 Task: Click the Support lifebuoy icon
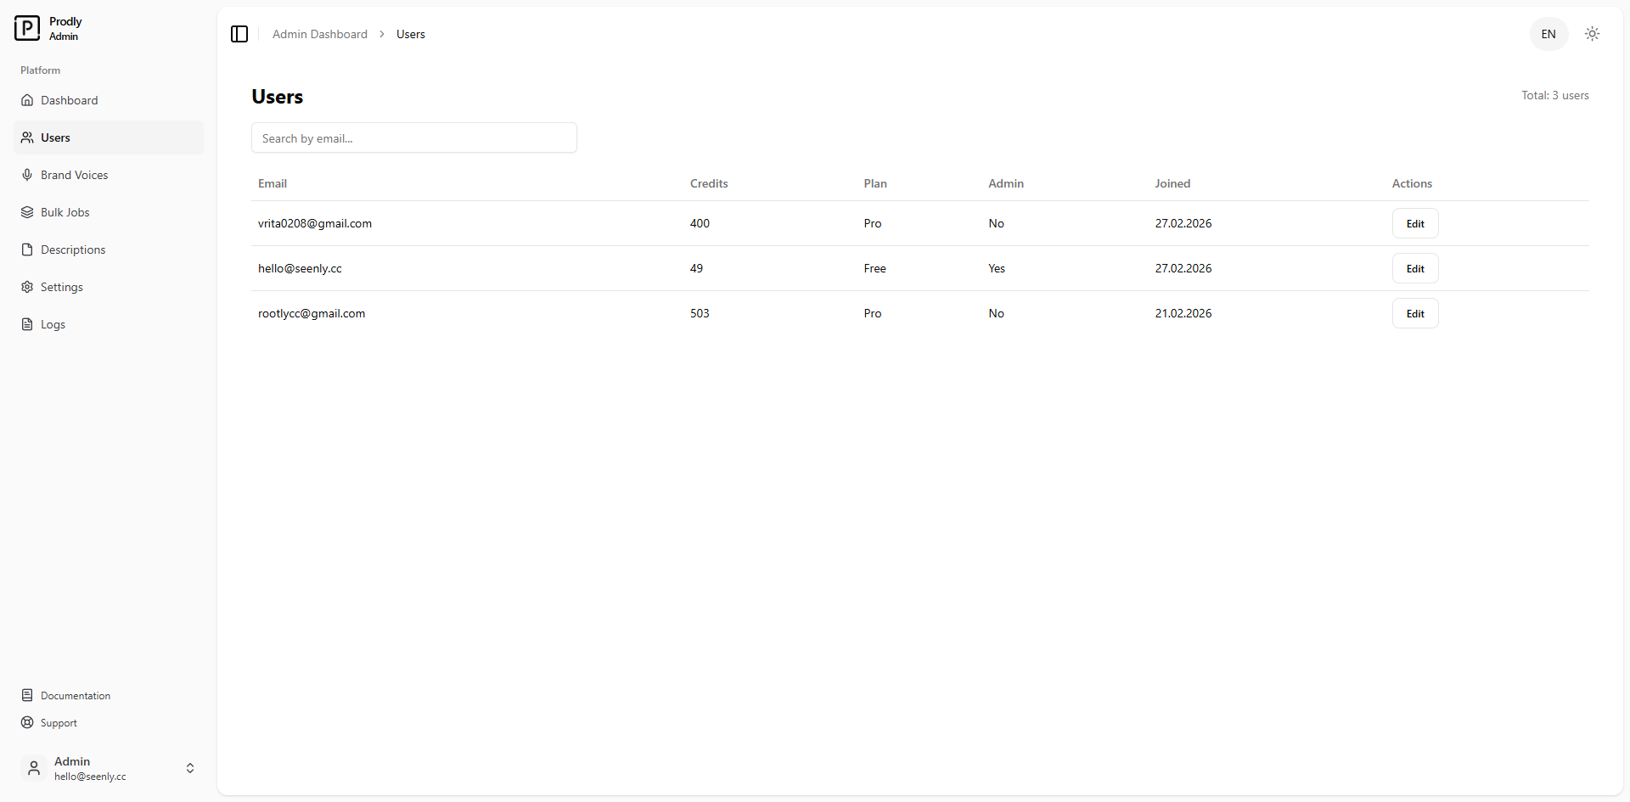point(27,722)
